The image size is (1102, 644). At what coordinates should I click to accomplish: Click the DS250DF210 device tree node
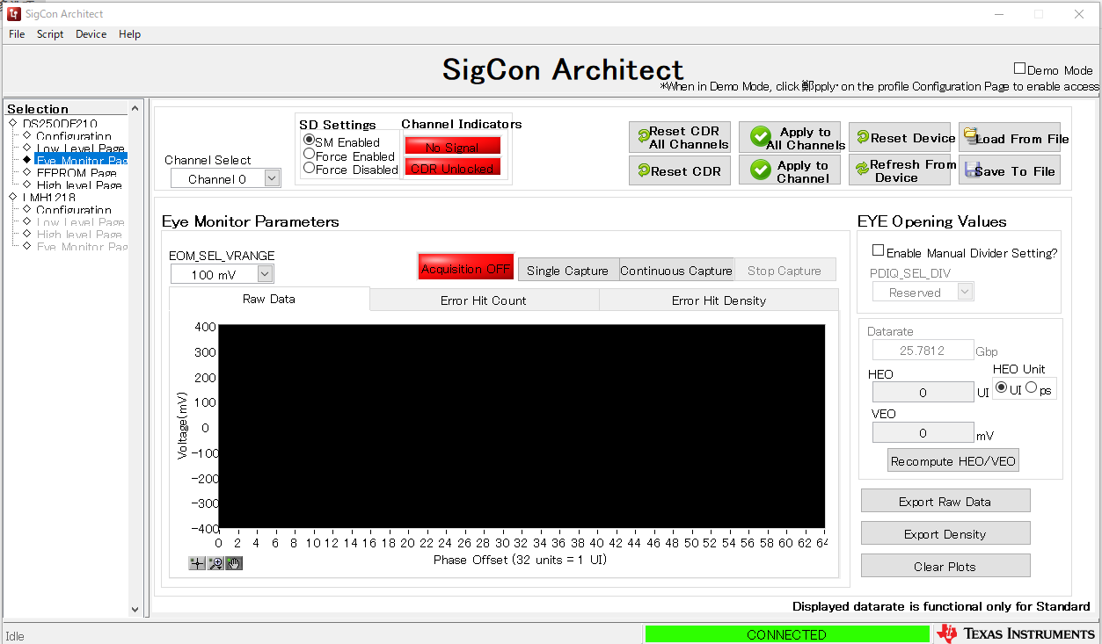click(x=60, y=124)
